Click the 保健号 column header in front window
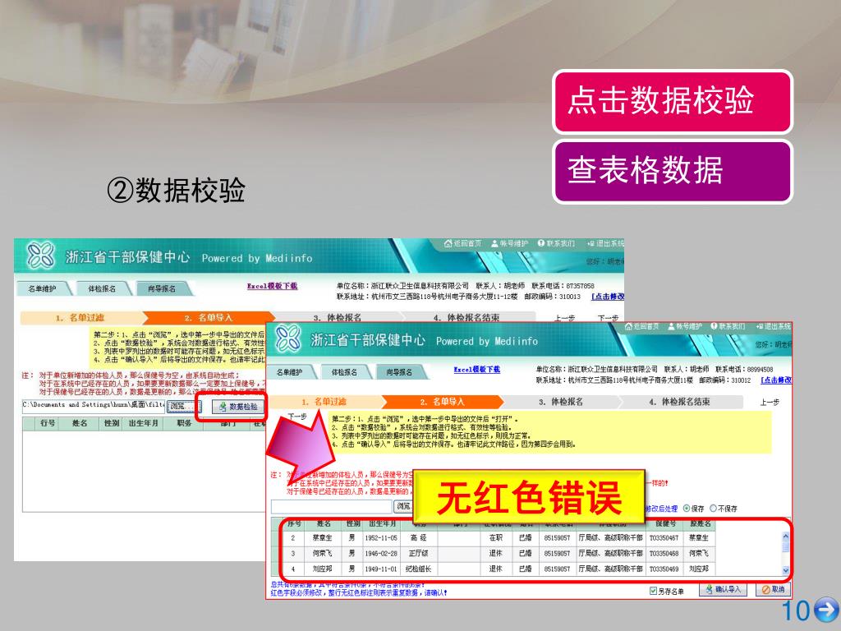Screen dimensions: 841x631 (665, 523)
